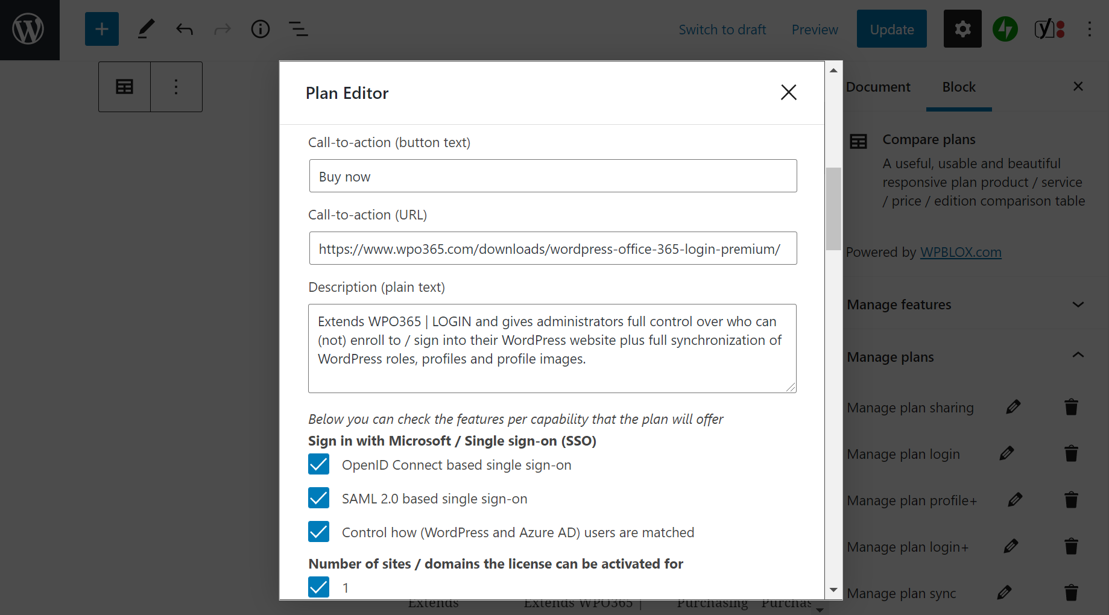Open the block inserter plus button

(x=102, y=29)
